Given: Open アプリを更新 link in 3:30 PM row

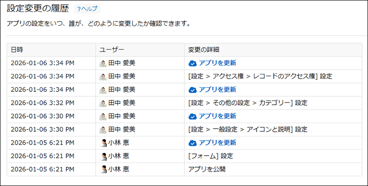Looking at the screenshot, I should (217, 116).
